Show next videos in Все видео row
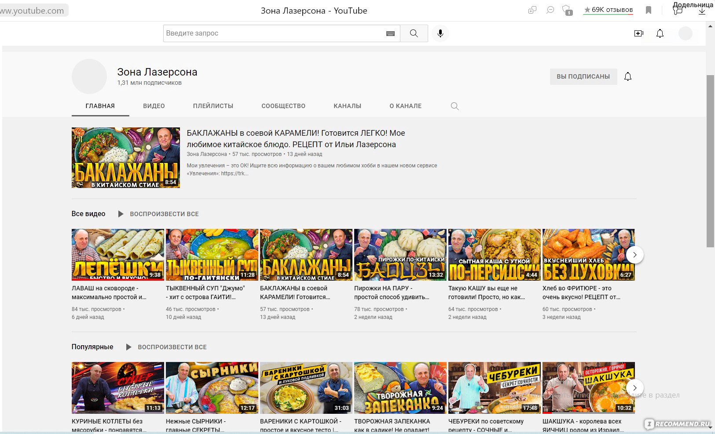The width and height of the screenshot is (715, 434). coord(634,255)
